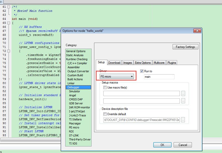Open the Driver dropdown showing PE micro
Image resolution: width=222 pixels, height=153 pixels.
[117, 76]
